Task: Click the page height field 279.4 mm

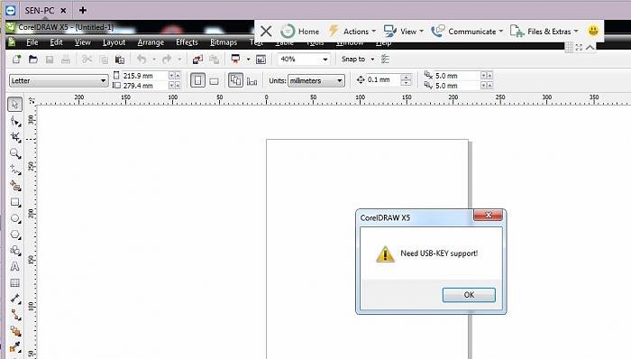Action: tap(144, 86)
